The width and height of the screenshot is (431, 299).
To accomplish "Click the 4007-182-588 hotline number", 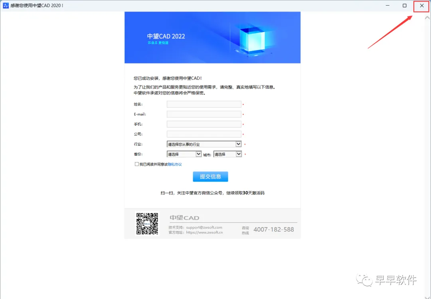I will point(273,230).
